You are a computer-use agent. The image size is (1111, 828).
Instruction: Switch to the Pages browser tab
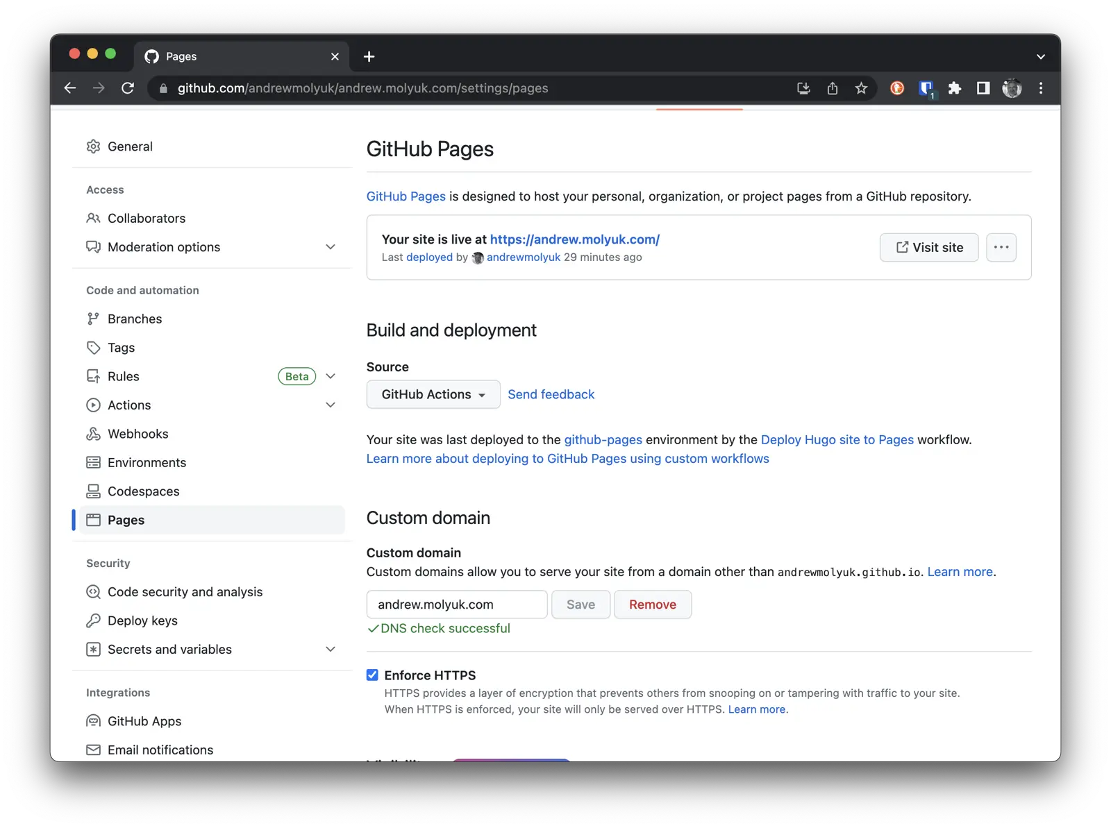[x=181, y=56]
